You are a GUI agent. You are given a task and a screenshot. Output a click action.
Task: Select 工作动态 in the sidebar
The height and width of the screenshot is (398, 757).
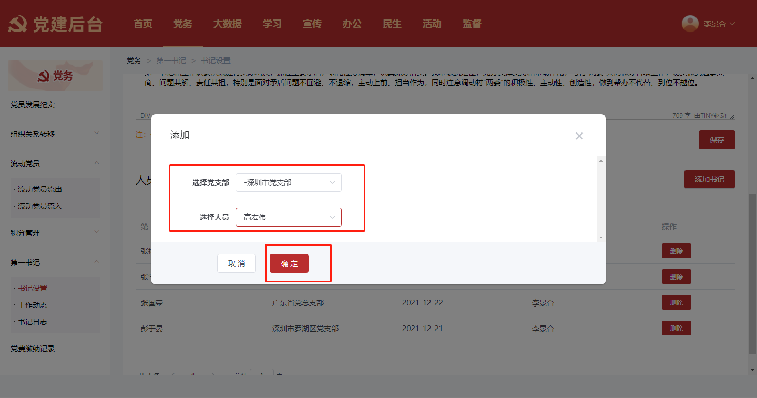(x=33, y=305)
